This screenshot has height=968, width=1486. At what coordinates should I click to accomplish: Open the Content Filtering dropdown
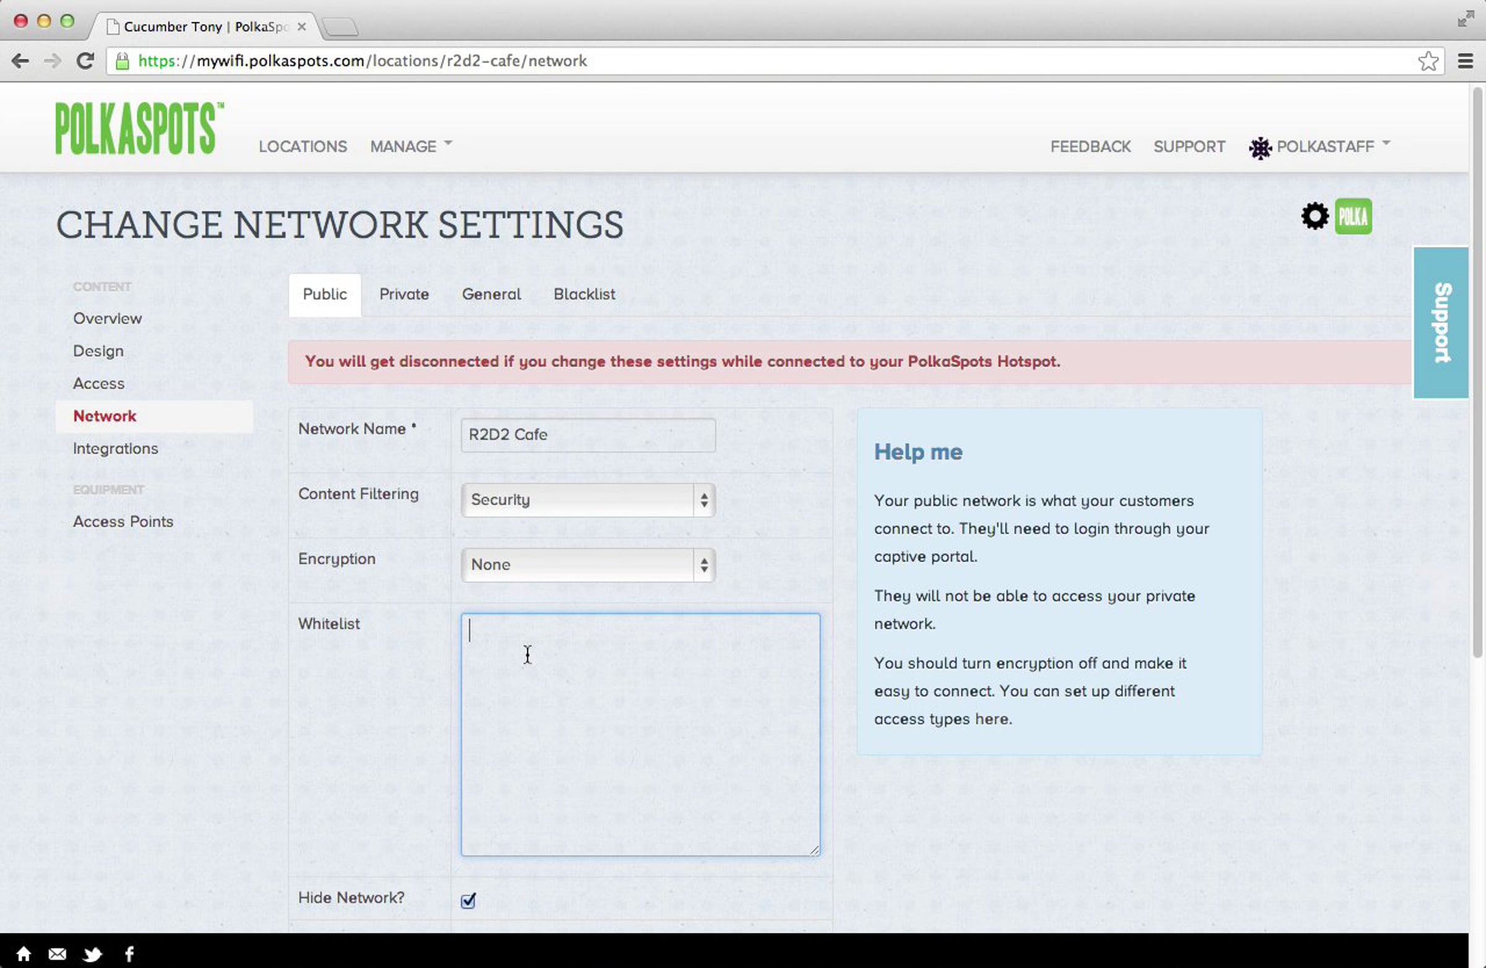(588, 500)
